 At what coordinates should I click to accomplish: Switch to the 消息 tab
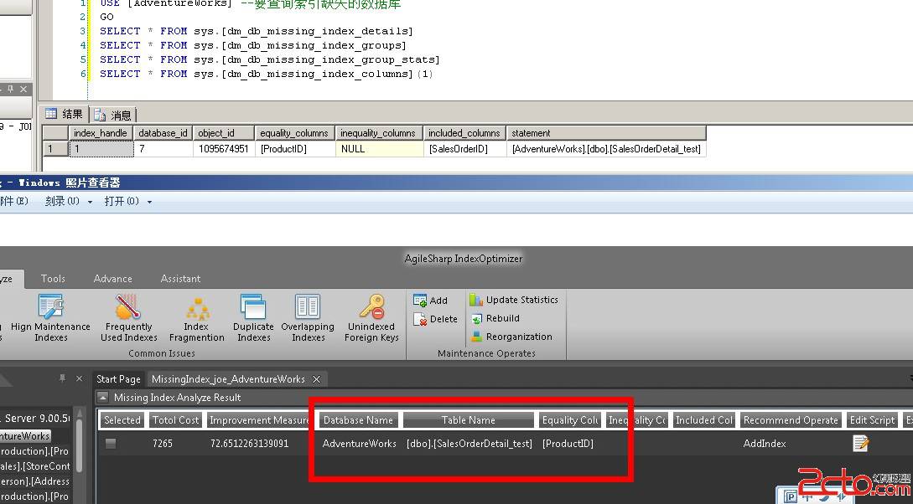point(117,114)
